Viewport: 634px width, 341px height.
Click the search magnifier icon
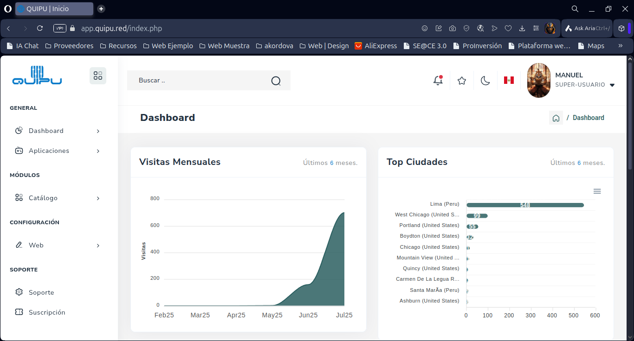pyautogui.click(x=276, y=81)
